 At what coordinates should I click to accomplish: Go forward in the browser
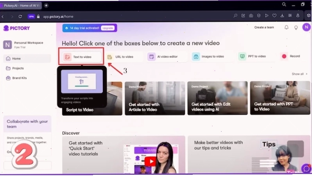pos(12,17)
